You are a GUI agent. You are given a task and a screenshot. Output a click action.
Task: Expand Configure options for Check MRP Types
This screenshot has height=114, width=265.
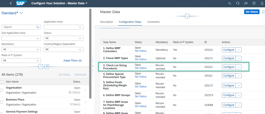click(238, 58)
